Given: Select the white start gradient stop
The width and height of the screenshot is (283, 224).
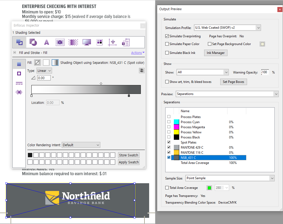Looking at the screenshot, I should [x=32, y=96].
